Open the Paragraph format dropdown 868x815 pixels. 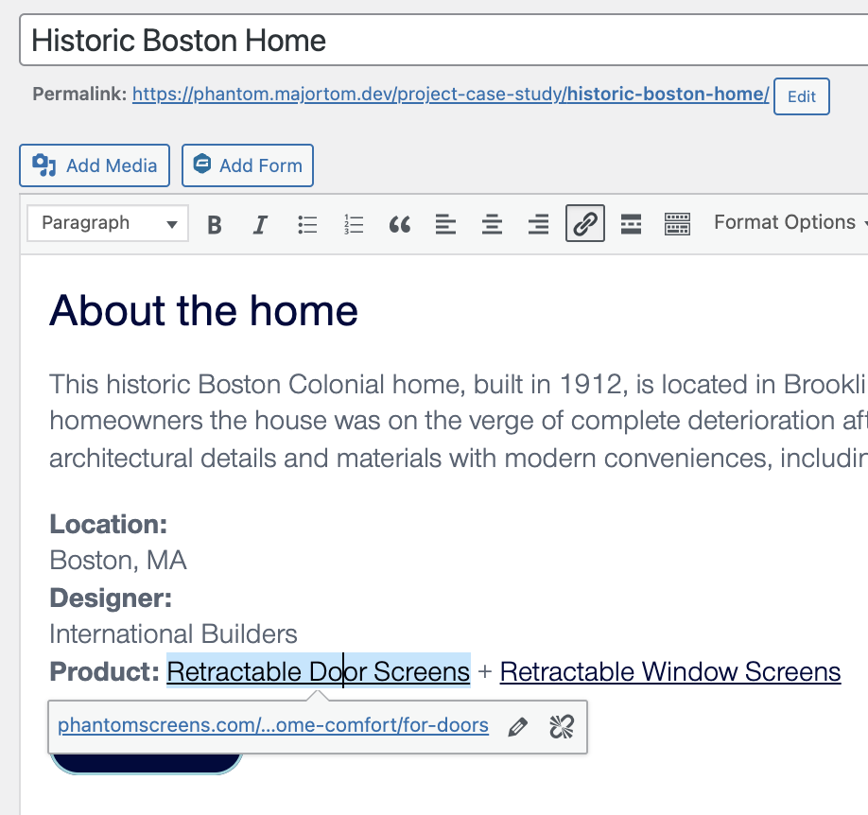(x=109, y=224)
